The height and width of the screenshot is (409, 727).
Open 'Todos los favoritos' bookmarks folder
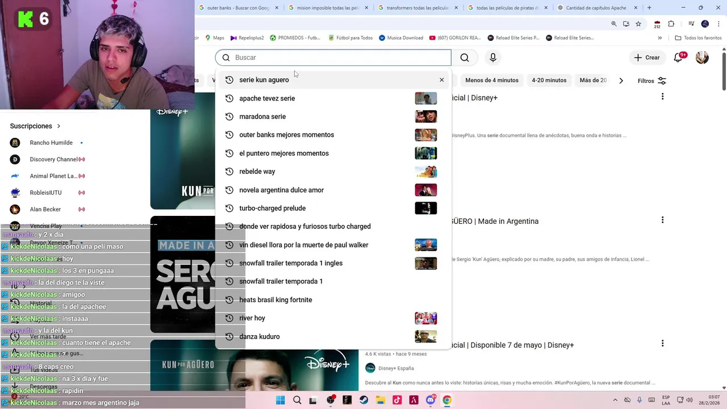(698, 38)
